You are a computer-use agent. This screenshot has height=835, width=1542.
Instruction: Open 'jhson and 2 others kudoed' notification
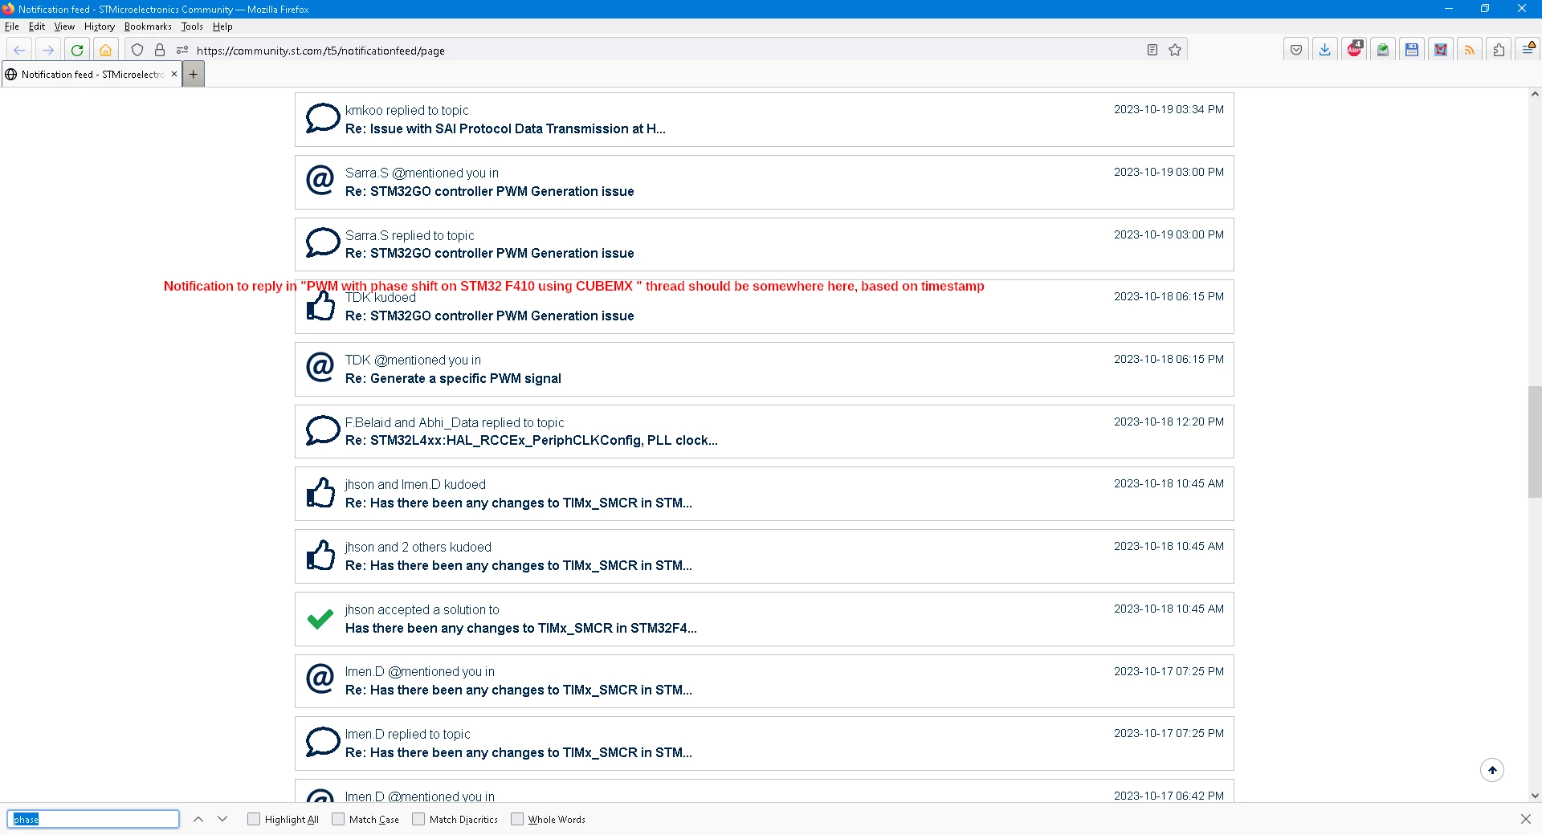(x=765, y=556)
